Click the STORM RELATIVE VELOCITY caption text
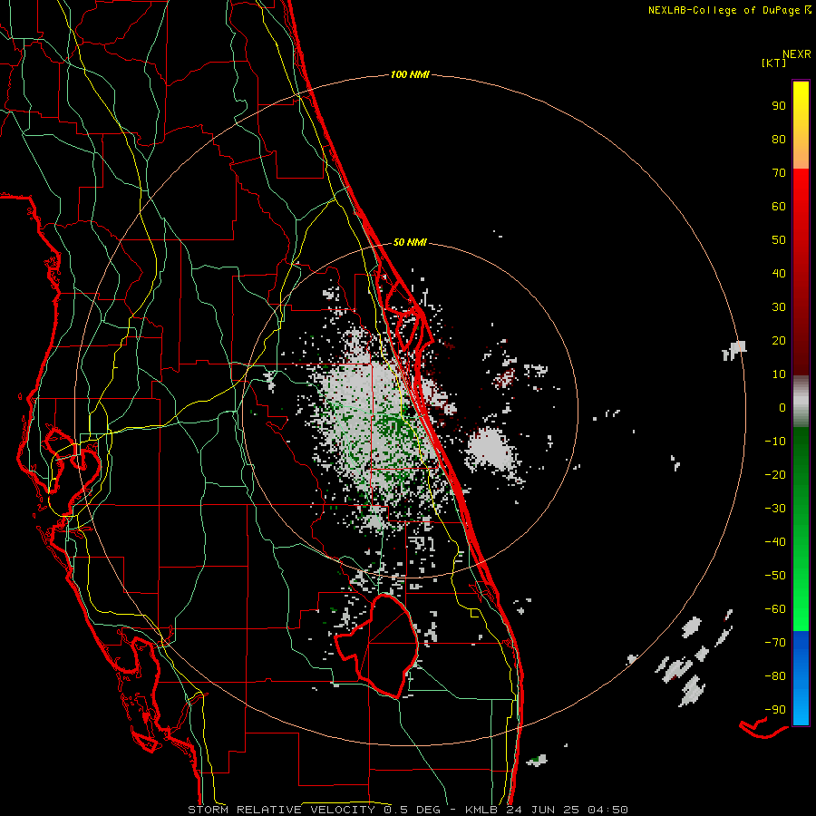Viewport: 816px width, 816px height. click(x=282, y=810)
